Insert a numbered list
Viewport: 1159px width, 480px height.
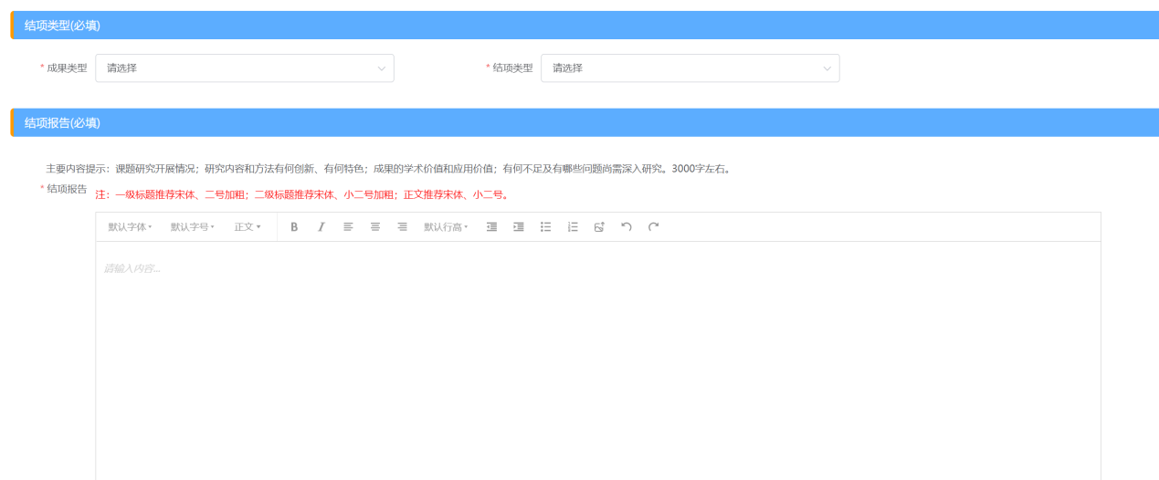click(x=573, y=227)
